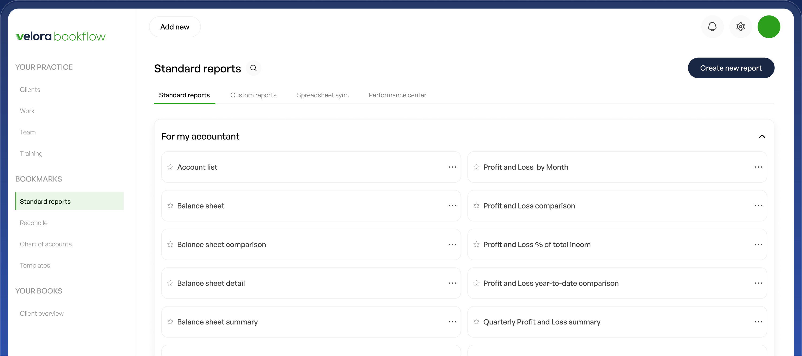Switch to Custom reports tab
This screenshot has width=802, height=356.
[253, 95]
